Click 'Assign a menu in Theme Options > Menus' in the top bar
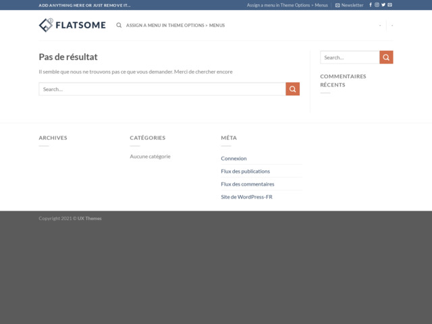Screen dimensions: 432x324 pyautogui.click(x=287, y=5)
